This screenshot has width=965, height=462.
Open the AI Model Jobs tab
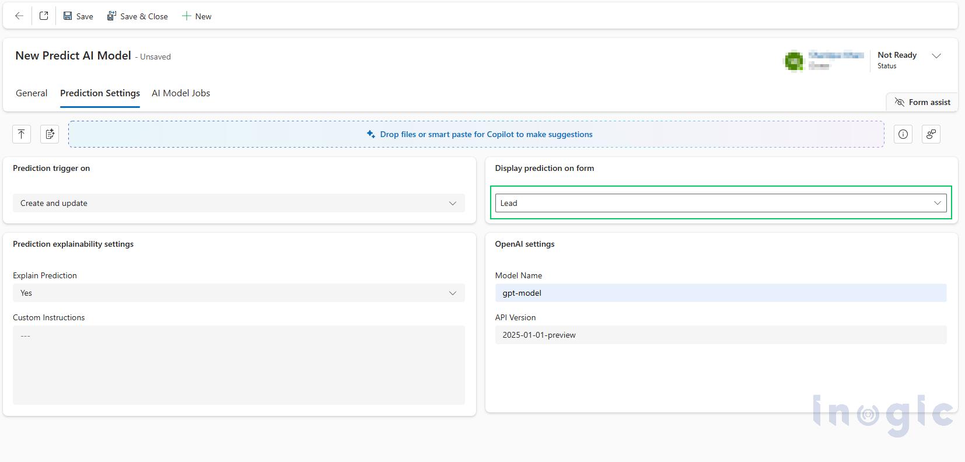click(x=181, y=93)
